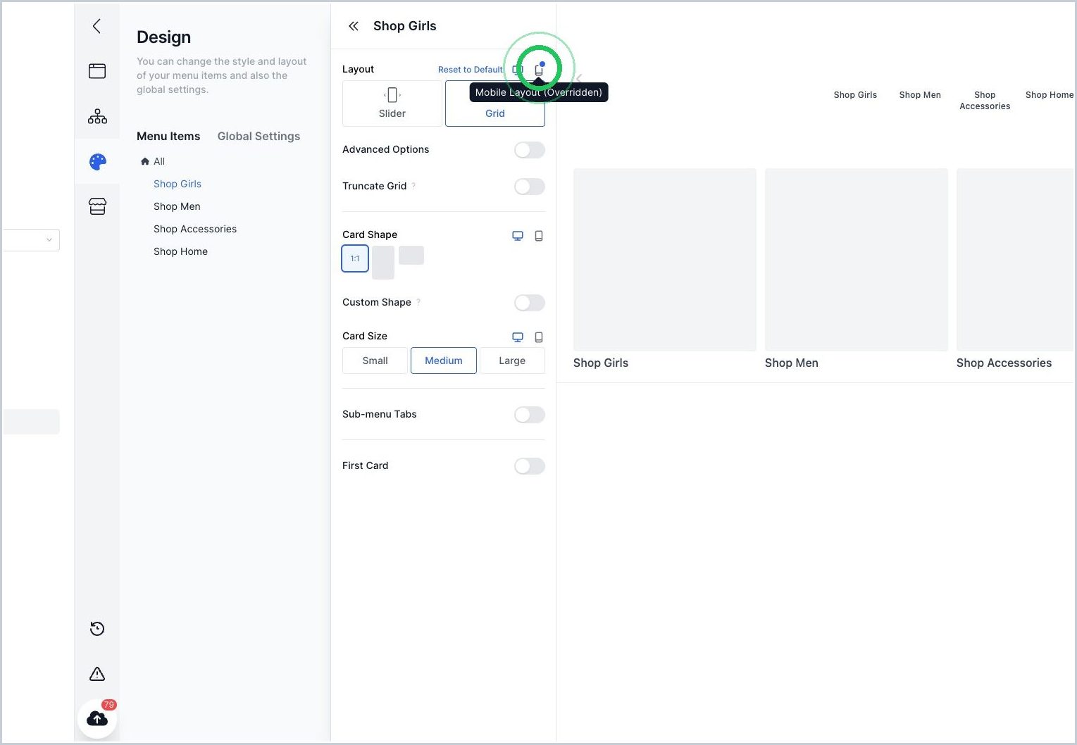This screenshot has height=745, width=1077.
Task: Set card size to Medium
Action: [x=444, y=361]
